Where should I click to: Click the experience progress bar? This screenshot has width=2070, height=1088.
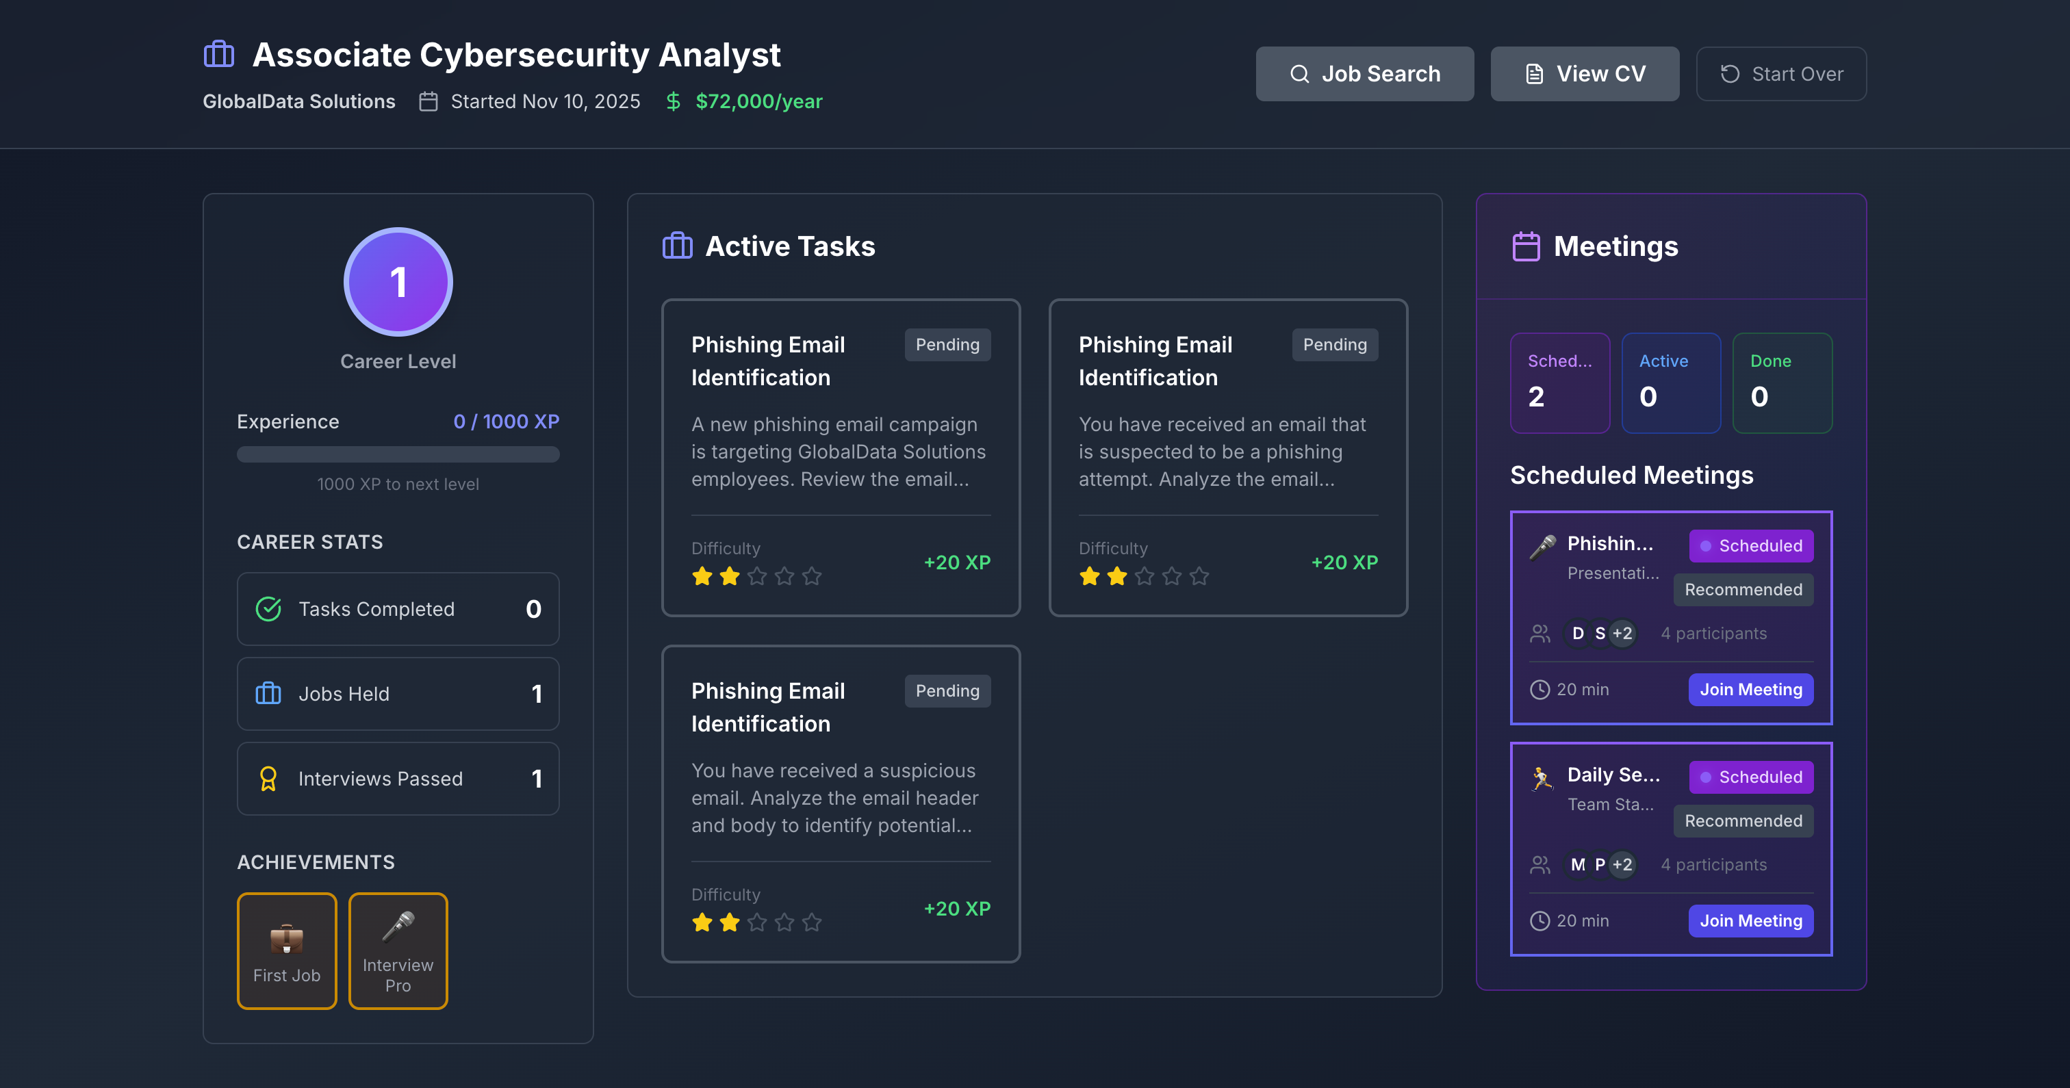pos(398,455)
